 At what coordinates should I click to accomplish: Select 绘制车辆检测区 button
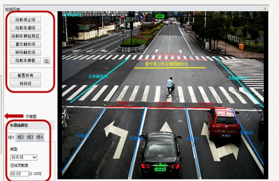point(25,36)
